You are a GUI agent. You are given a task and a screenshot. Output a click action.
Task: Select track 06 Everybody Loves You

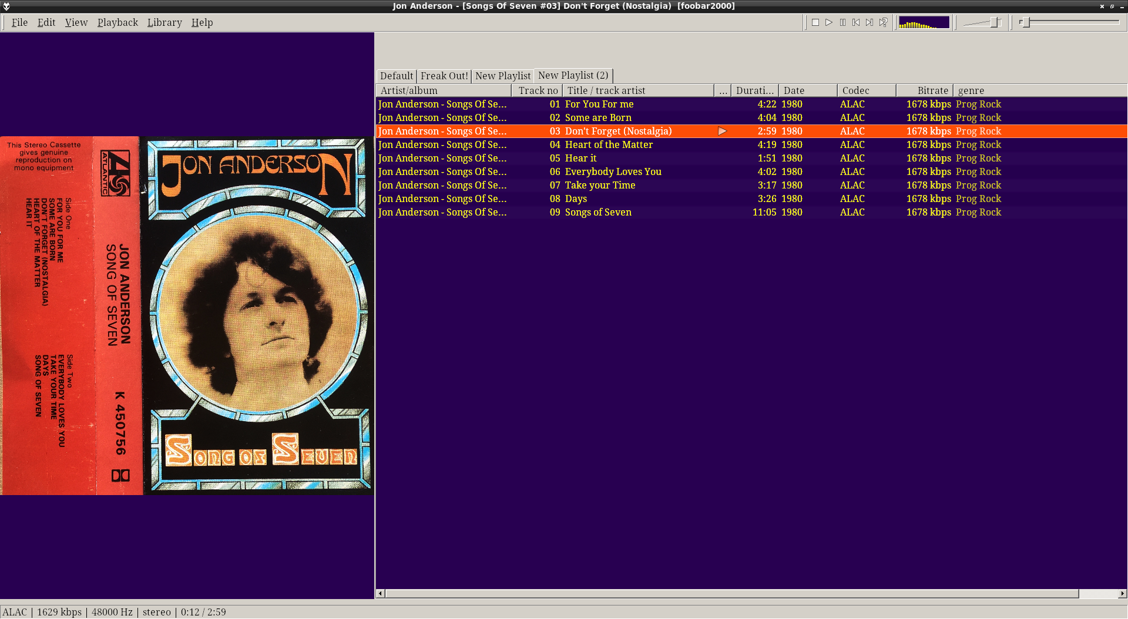[x=751, y=171]
